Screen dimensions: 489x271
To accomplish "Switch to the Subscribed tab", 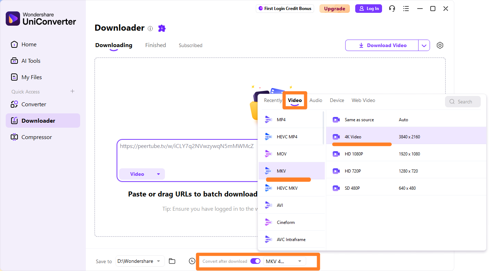I will (191, 45).
